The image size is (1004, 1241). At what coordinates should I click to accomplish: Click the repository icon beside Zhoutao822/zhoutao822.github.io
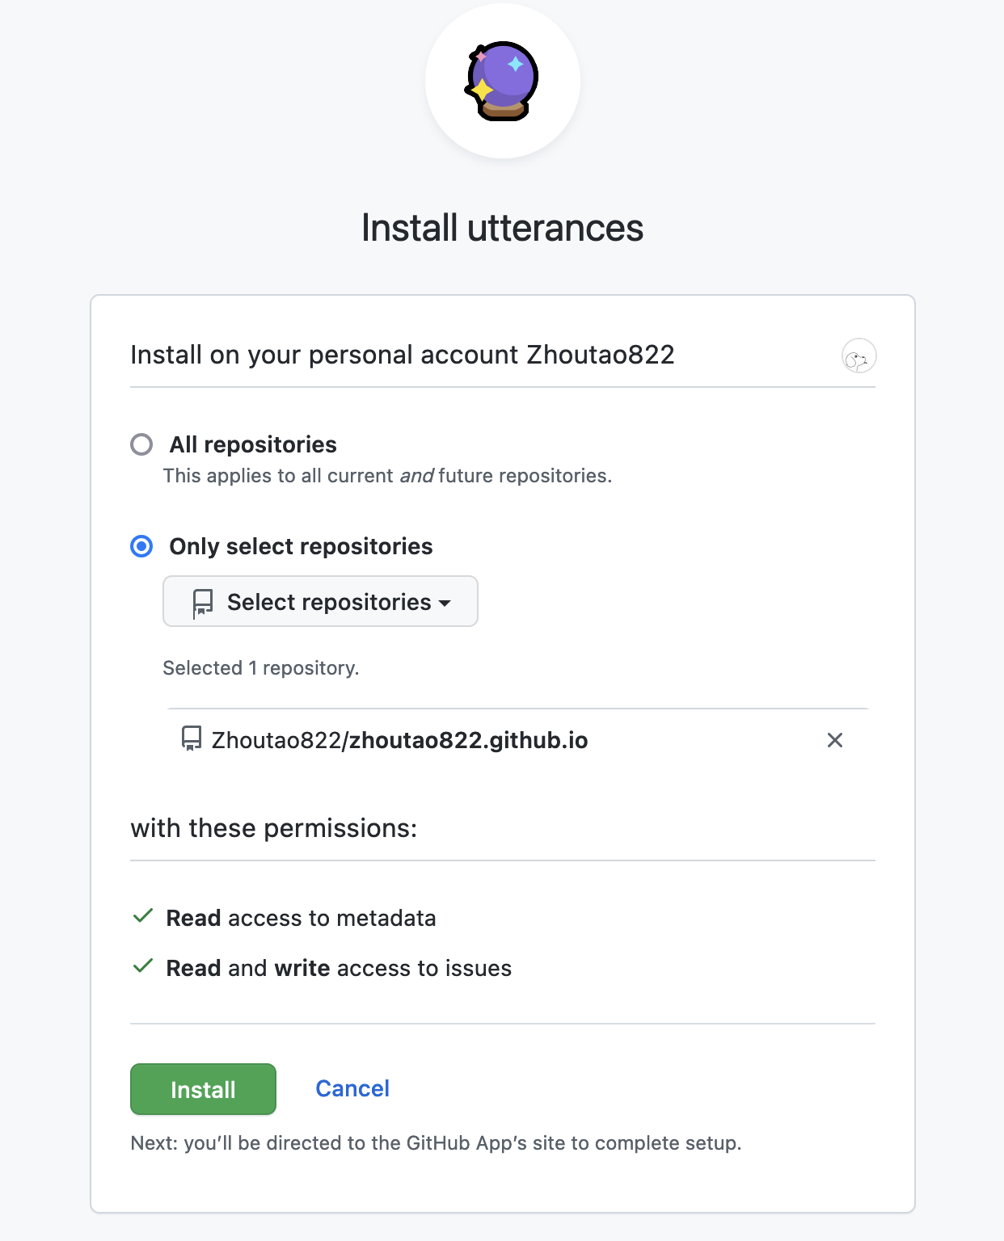[192, 739]
